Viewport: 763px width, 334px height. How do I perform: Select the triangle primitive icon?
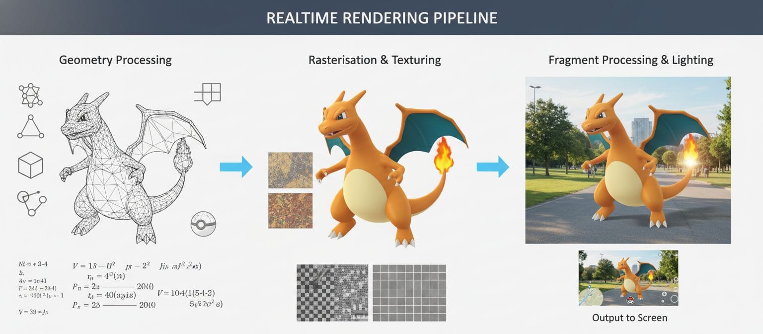tap(31, 128)
